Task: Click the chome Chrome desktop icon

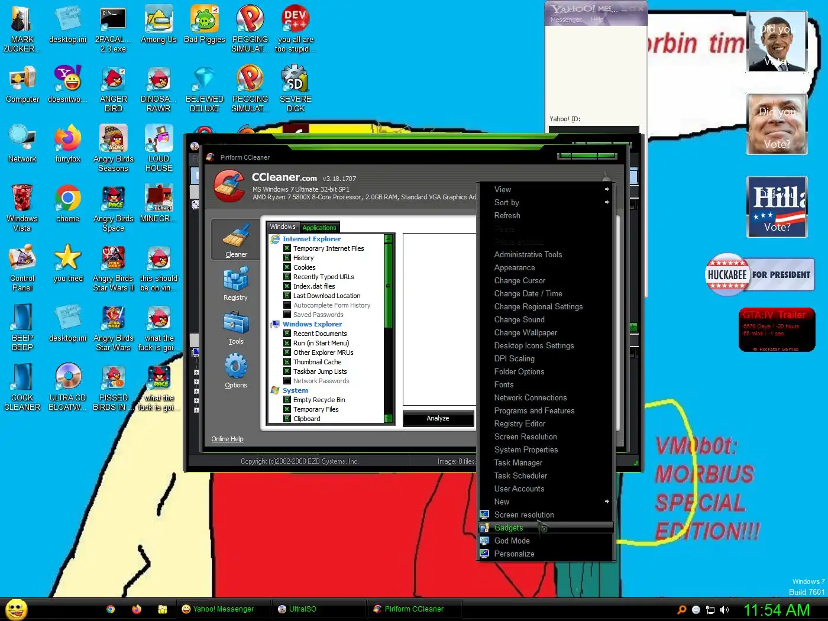Action: (68, 203)
